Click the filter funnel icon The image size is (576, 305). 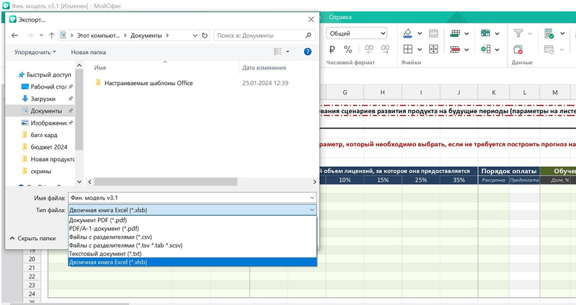[x=518, y=33]
